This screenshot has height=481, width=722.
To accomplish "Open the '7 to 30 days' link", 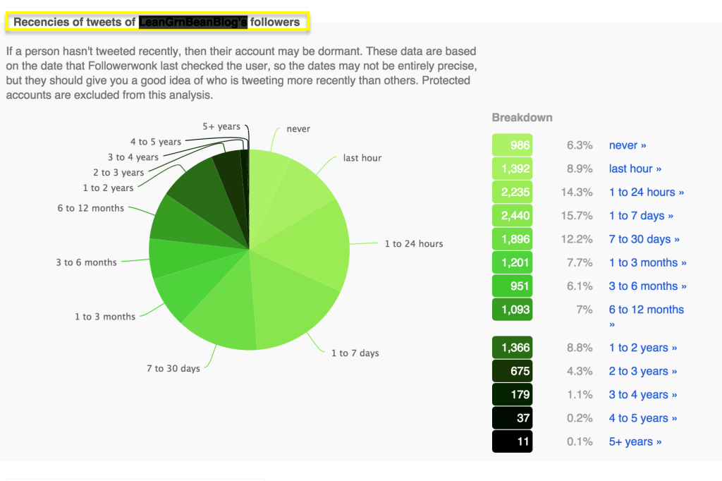I will pos(644,239).
